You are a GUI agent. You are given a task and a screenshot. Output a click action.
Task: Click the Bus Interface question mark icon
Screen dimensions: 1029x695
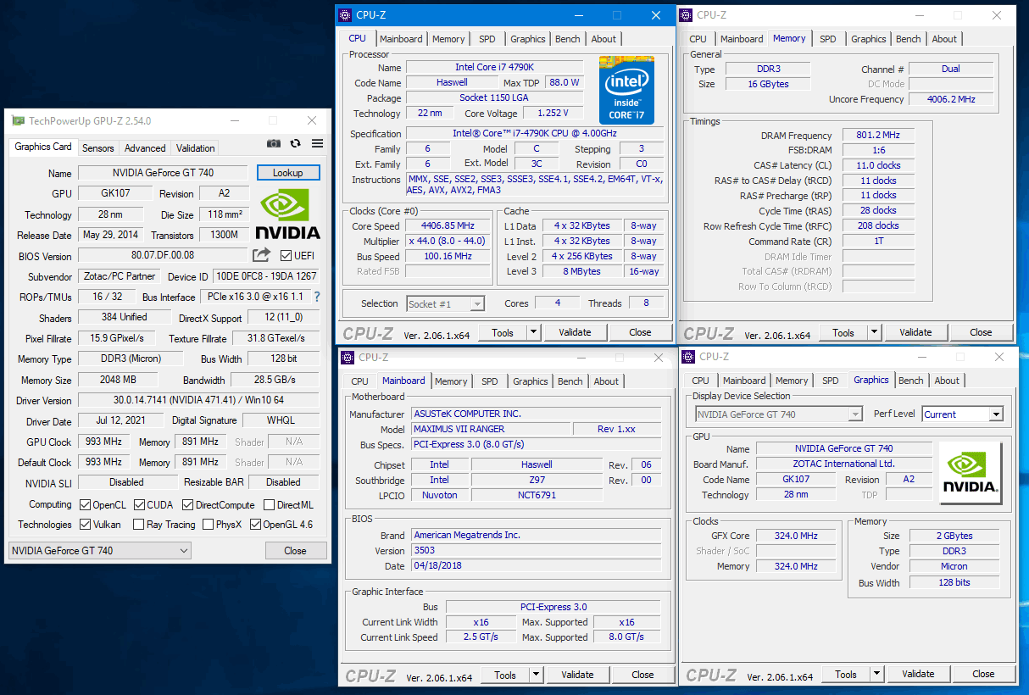[317, 297]
